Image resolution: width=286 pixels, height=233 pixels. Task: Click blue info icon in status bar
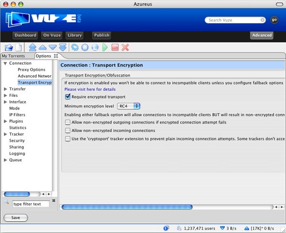click(166, 228)
